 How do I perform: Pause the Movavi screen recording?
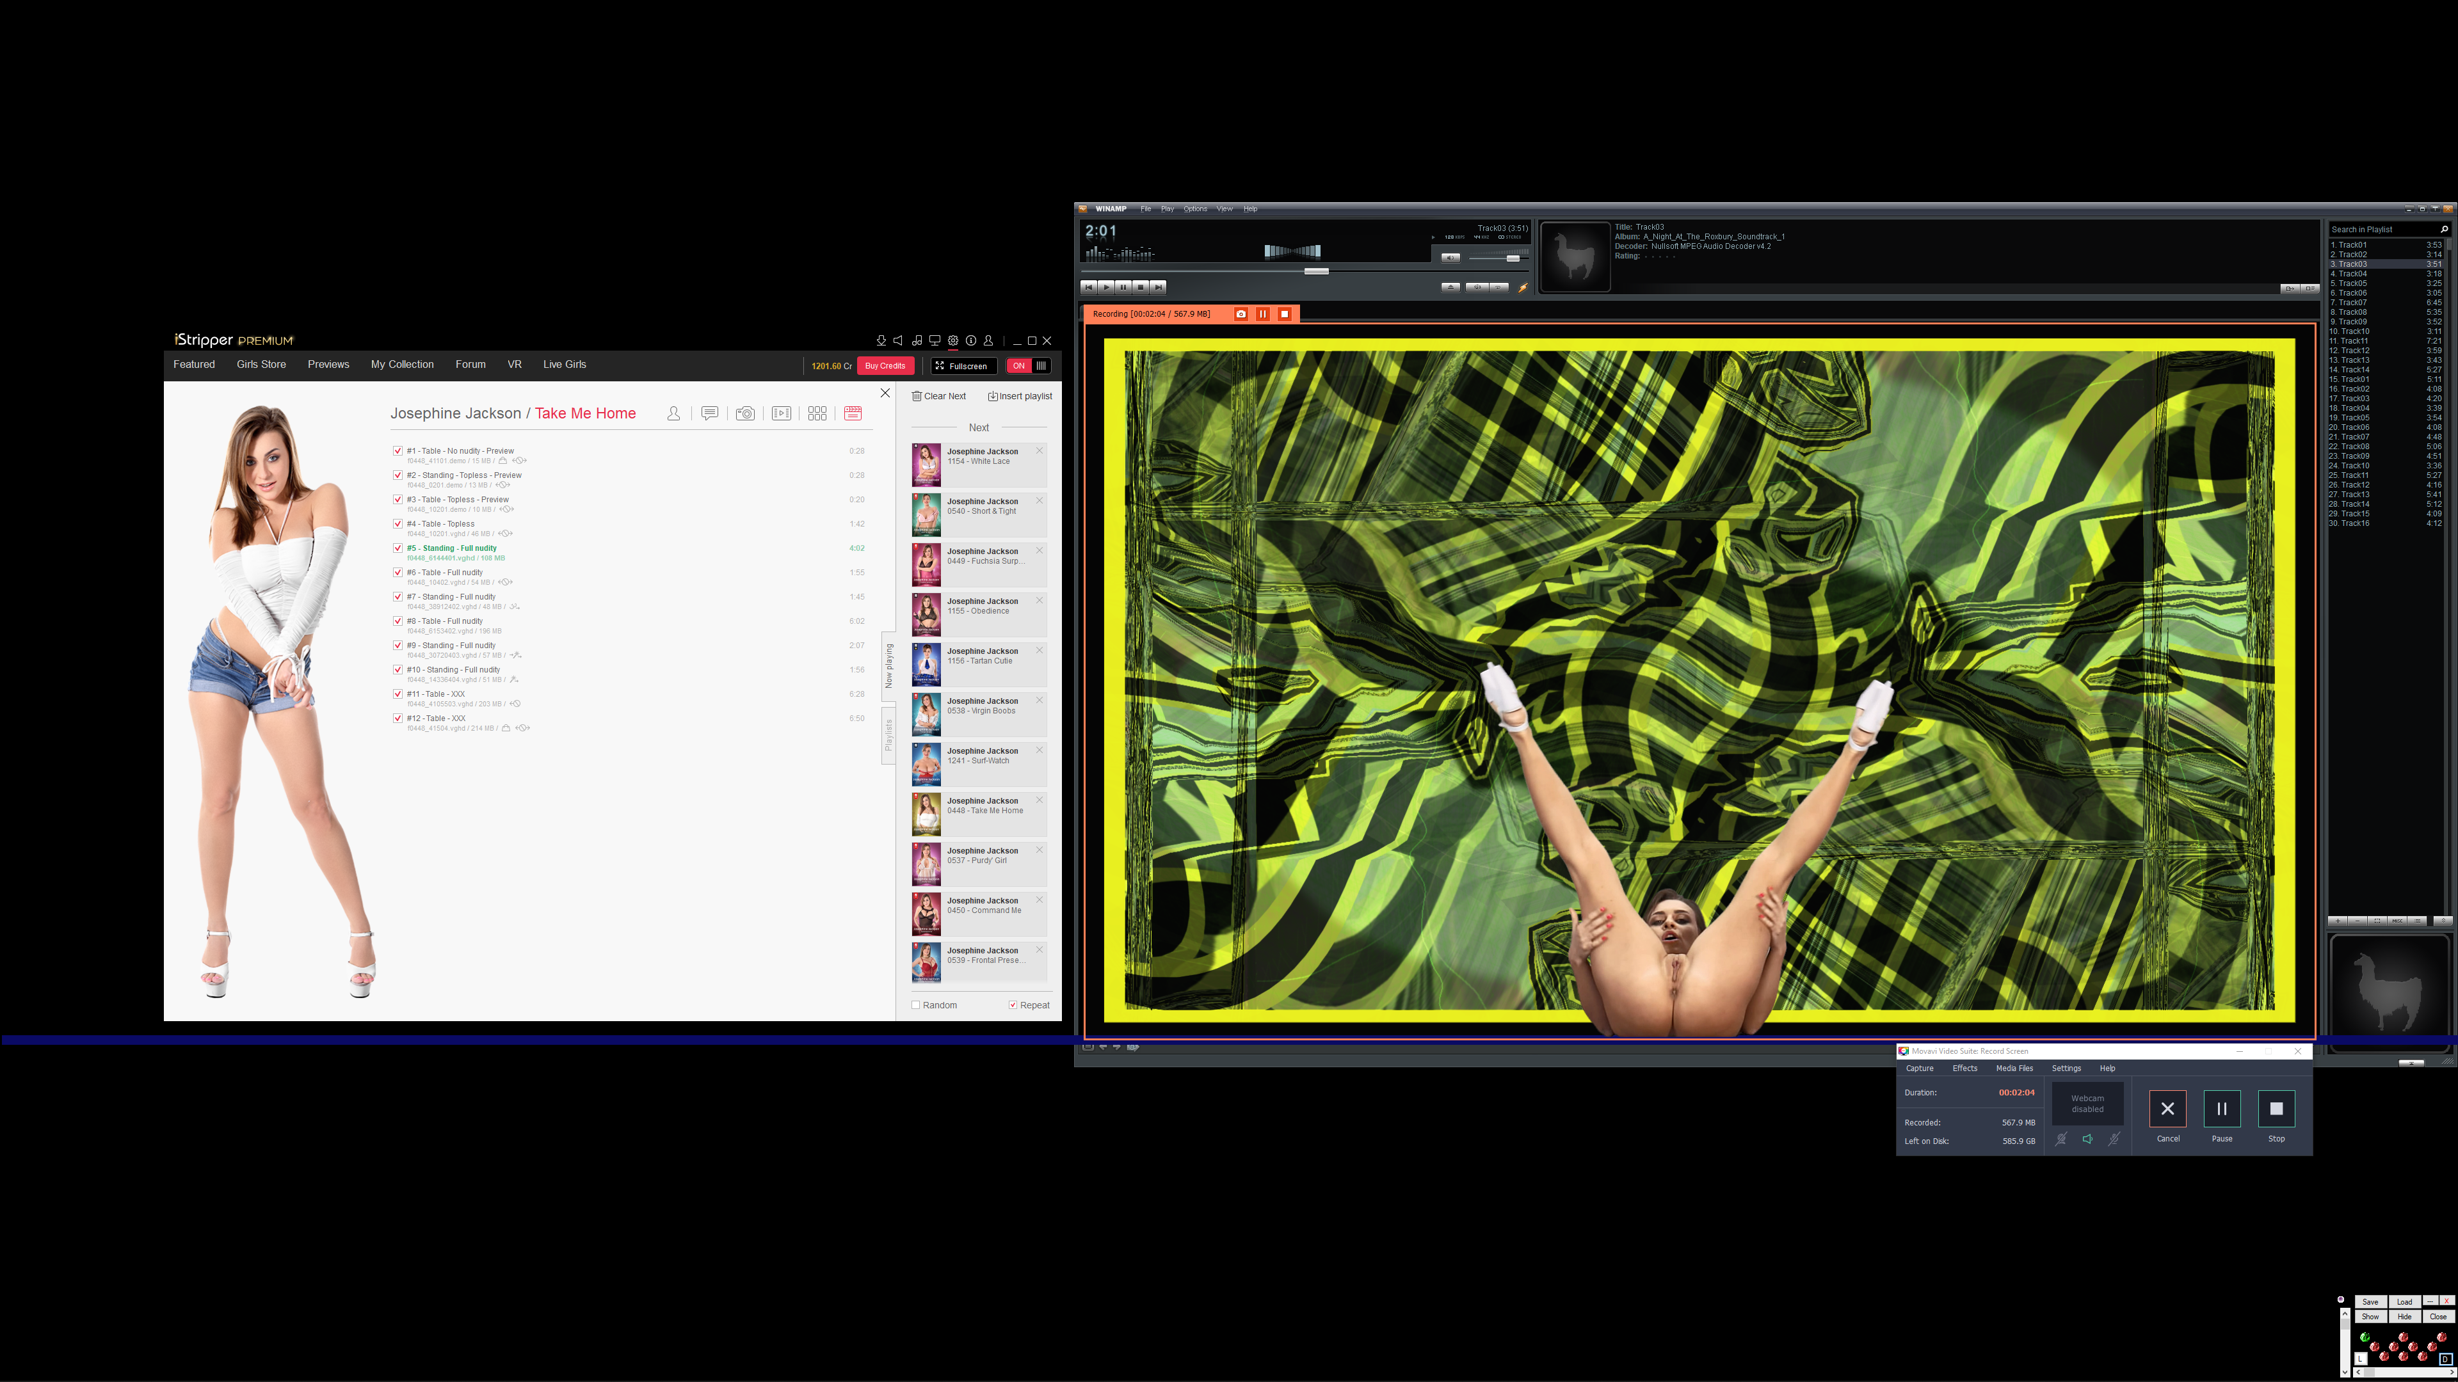(2221, 1108)
